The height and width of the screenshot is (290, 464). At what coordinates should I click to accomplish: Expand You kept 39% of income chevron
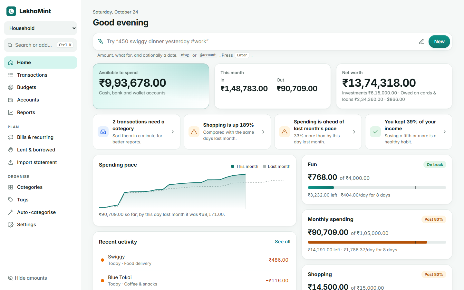coord(445,132)
